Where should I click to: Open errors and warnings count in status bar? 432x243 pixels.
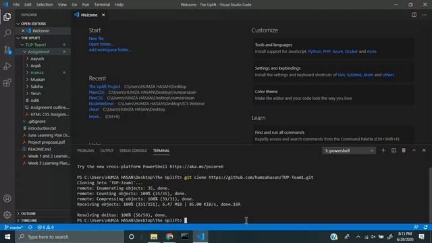(x=45, y=227)
